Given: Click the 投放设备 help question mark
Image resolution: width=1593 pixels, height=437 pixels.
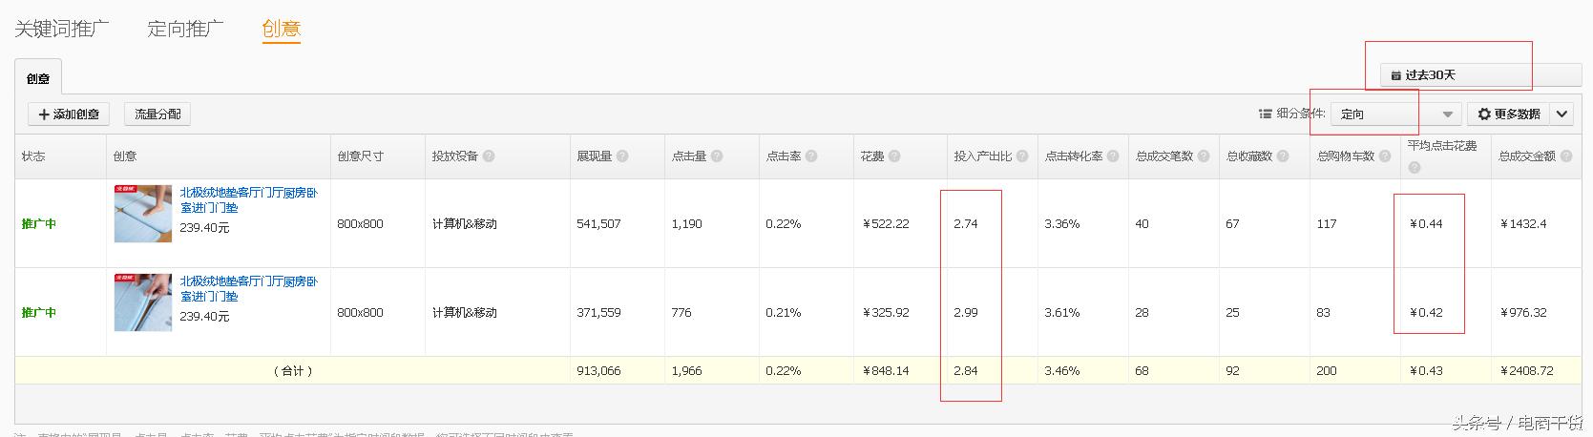Looking at the screenshot, I should pos(489,156).
